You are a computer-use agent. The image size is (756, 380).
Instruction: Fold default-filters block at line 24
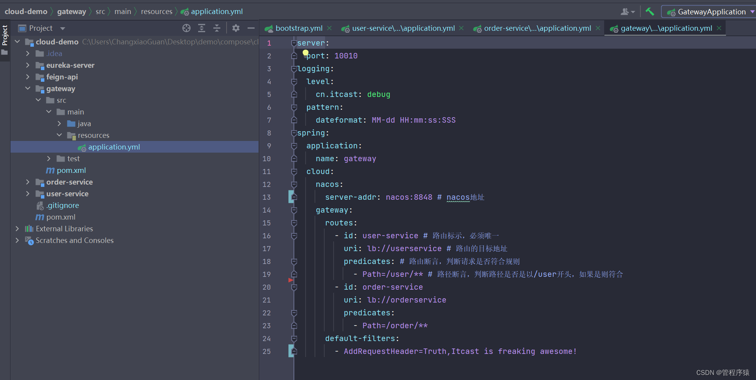[x=294, y=339]
